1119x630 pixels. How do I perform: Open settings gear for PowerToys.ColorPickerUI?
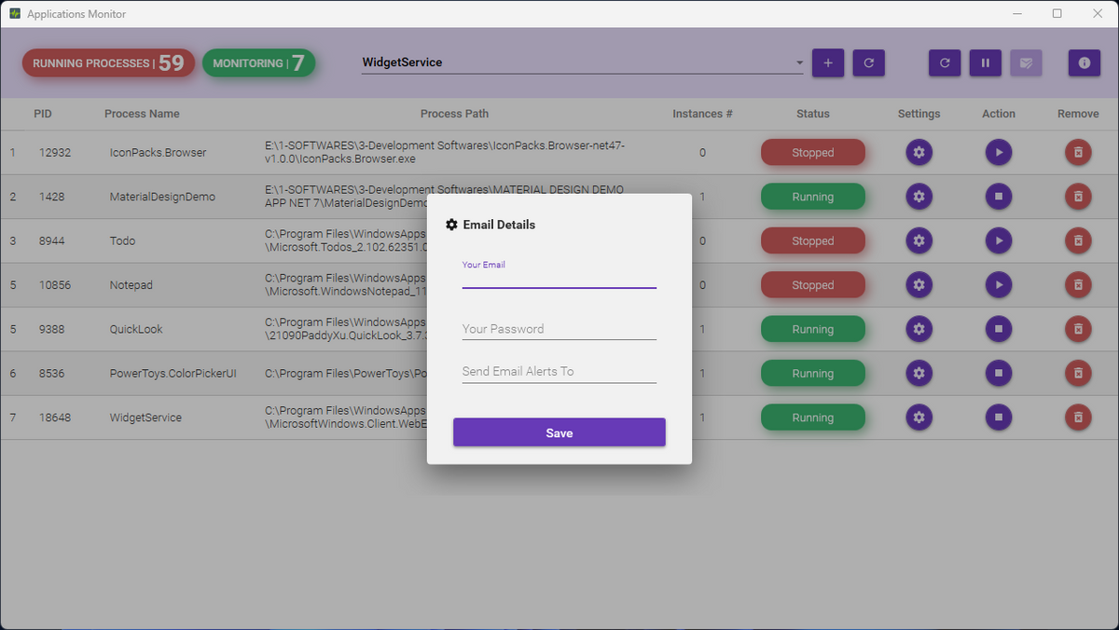[x=919, y=374]
